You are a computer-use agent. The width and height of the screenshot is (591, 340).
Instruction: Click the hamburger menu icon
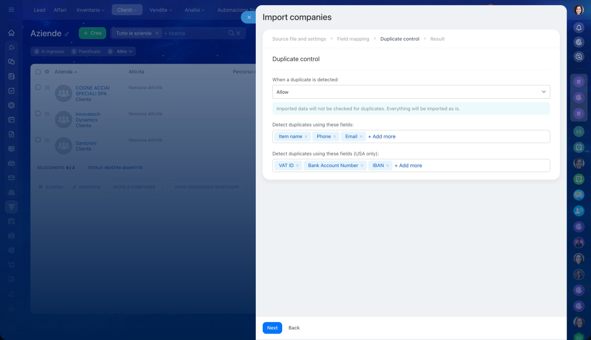click(x=12, y=10)
